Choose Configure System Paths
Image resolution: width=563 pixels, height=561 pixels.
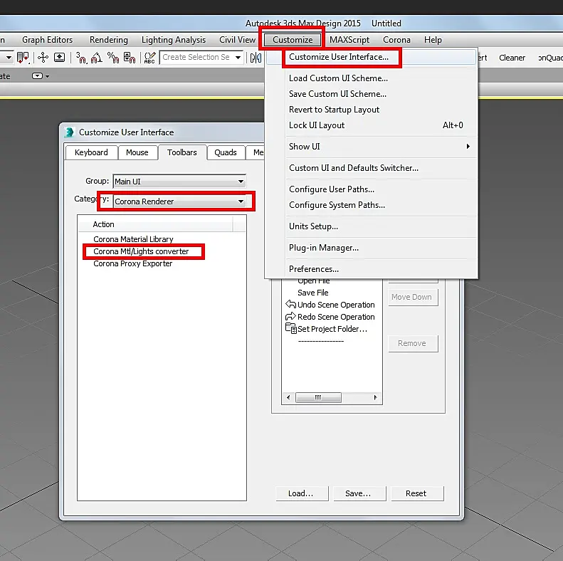(372, 205)
